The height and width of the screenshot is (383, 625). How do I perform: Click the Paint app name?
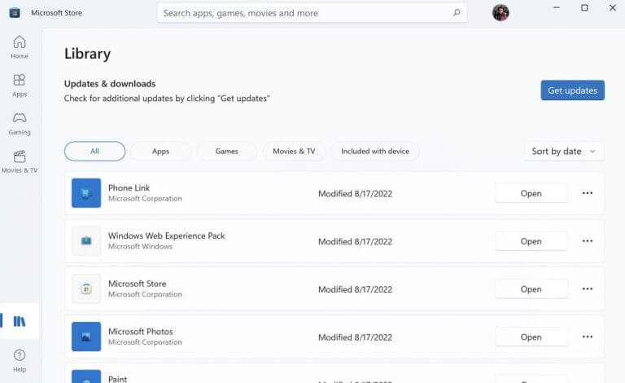[117, 379]
